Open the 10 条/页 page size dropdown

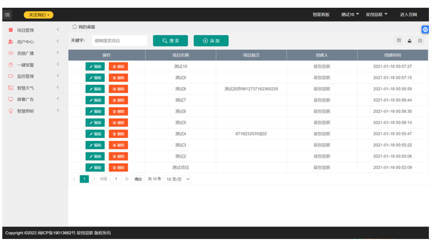[x=178, y=179]
